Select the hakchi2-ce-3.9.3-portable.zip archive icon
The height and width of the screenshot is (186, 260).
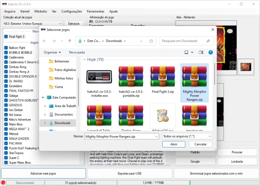click(131, 76)
